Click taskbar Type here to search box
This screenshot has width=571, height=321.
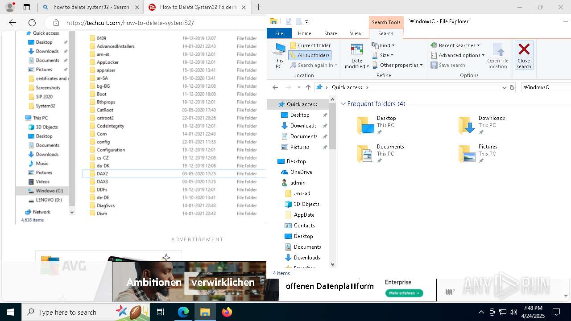point(86,312)
